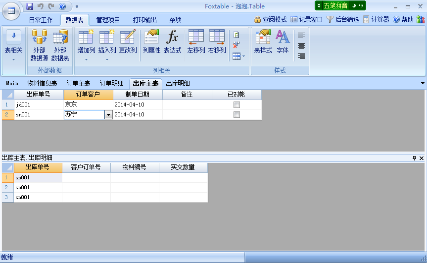Open 列属性 column properties
The width and height of the screenshot is (427, 263).
(x=151, y=42)
